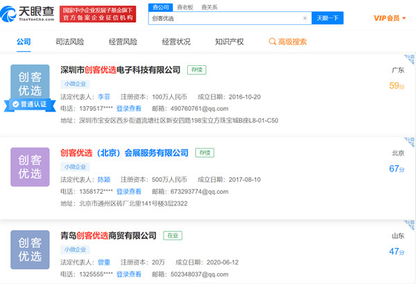Click the Shenzhen address ending L8-01-C50
Image resolution: width=416 pixels, height=284 pixels.
click(179, 121)
